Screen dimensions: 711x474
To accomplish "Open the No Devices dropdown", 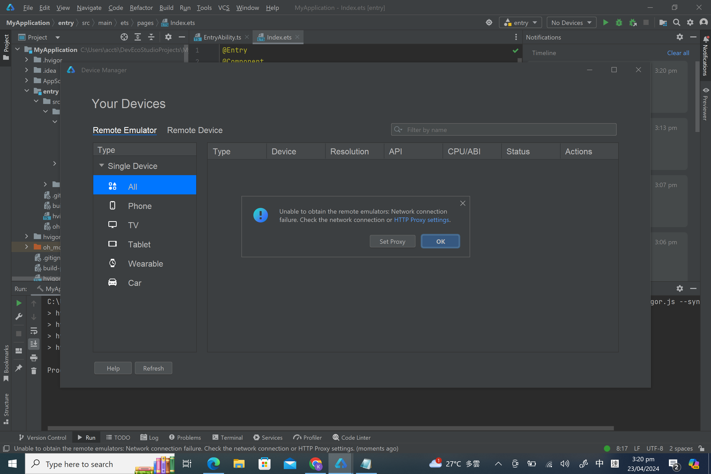I will (571, 23).
